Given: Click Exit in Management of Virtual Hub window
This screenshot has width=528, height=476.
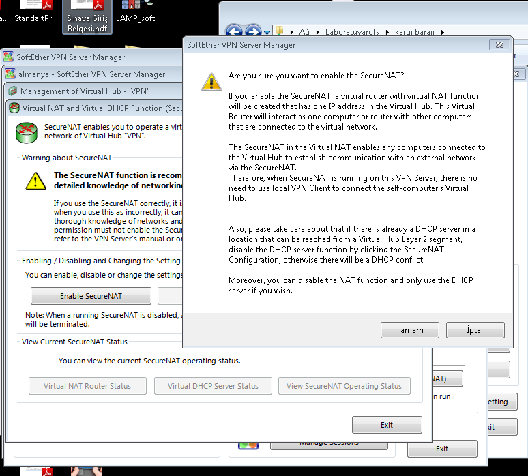Looking at the screenshot, I should click(442, 449).
